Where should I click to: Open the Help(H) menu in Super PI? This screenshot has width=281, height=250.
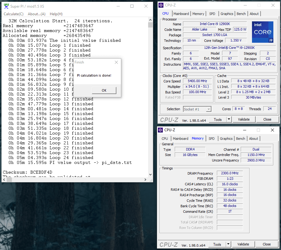tap(56, 14)
